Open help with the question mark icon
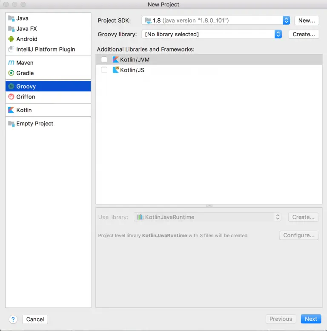 (x=13, y=319)
